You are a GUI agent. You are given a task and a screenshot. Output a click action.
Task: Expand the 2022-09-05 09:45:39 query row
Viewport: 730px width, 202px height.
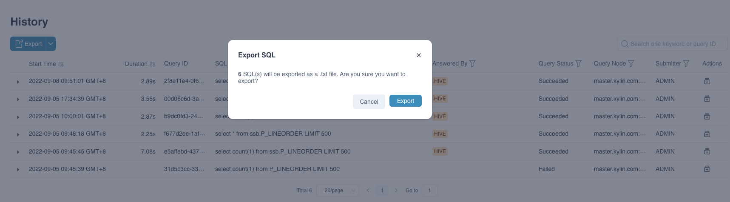coord(18,170)
